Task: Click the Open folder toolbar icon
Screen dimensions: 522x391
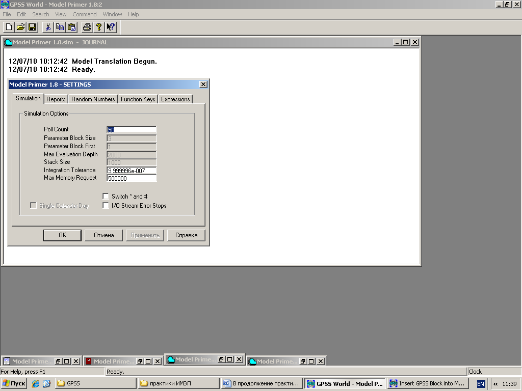Action: [20, 27]
